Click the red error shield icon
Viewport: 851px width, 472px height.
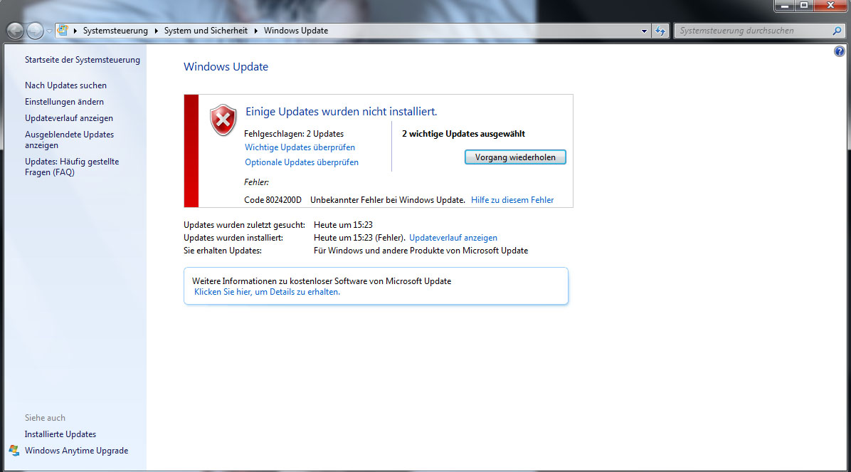point(223,120)
